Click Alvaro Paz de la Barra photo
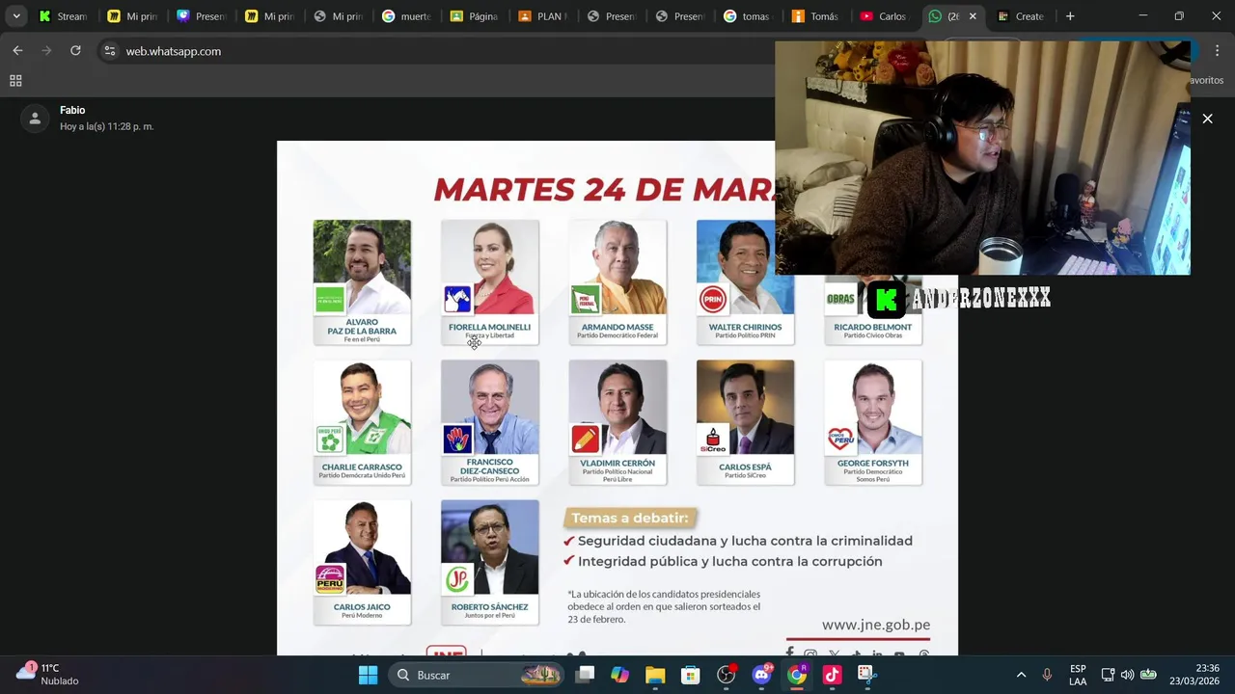 pos(362,267)
